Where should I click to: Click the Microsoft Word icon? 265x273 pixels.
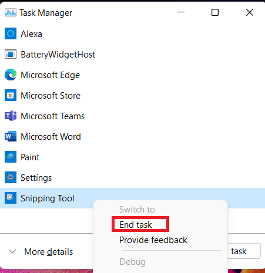11,136
